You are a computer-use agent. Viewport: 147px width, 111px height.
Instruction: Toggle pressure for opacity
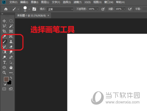103,9
